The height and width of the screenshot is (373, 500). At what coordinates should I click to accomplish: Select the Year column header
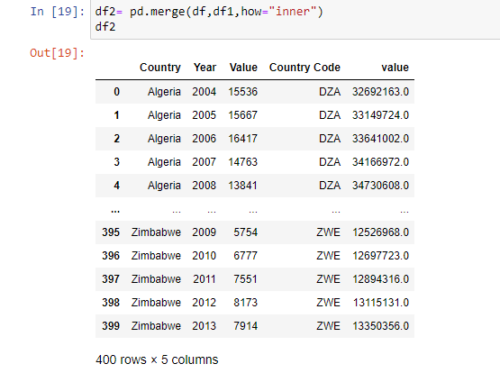click(x=205, y=68)
